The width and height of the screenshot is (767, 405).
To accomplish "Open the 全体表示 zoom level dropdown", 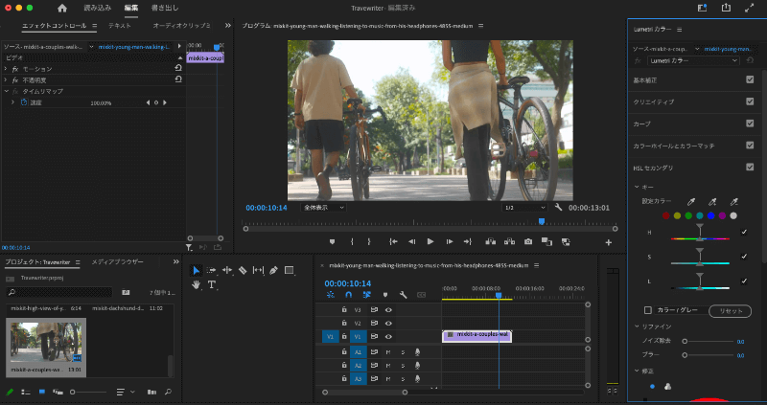I will 323,207.
